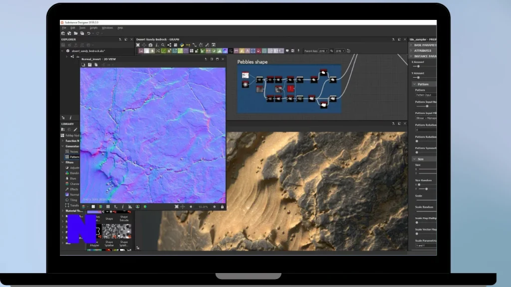The height and width of the screenshot is (287, 511).
Task: Open the Pattern Input dropdown
Action: tap(426, 95)
